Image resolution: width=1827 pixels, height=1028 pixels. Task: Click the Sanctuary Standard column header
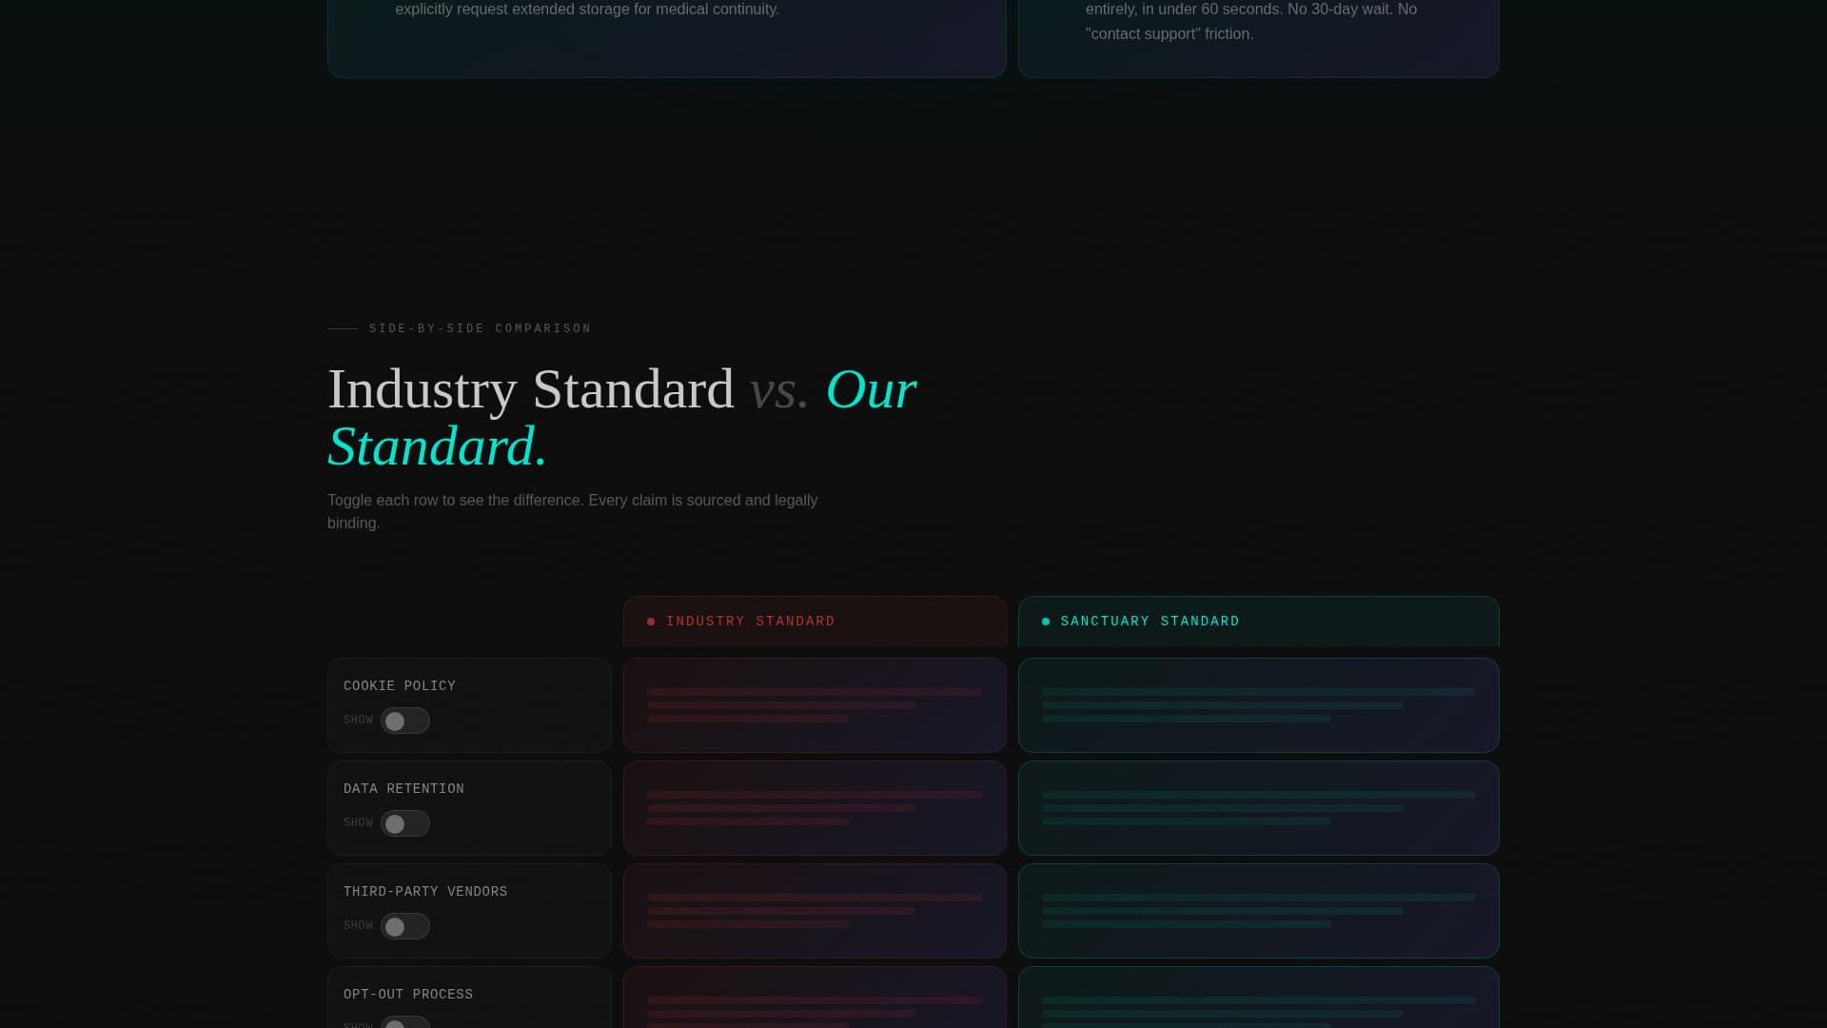click(1258, 622)
